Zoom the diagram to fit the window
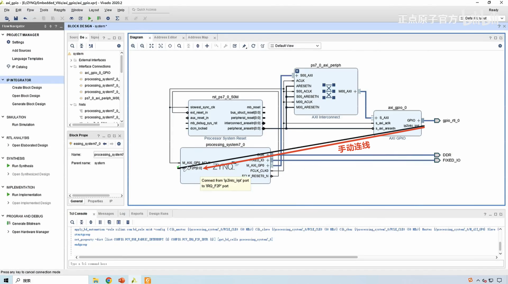The height and width of the screenshot is (284, 508). click(152, 46)
